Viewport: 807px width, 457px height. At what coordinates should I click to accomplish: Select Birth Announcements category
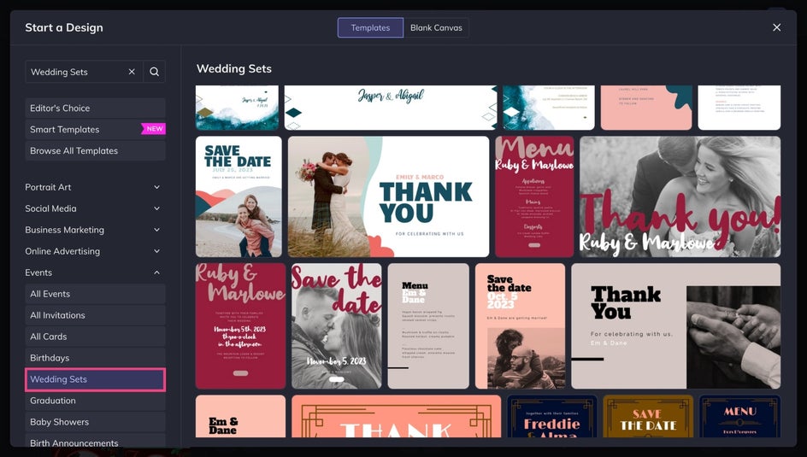click(95, 441)
